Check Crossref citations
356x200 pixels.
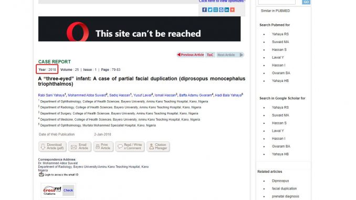coord(68,190)
